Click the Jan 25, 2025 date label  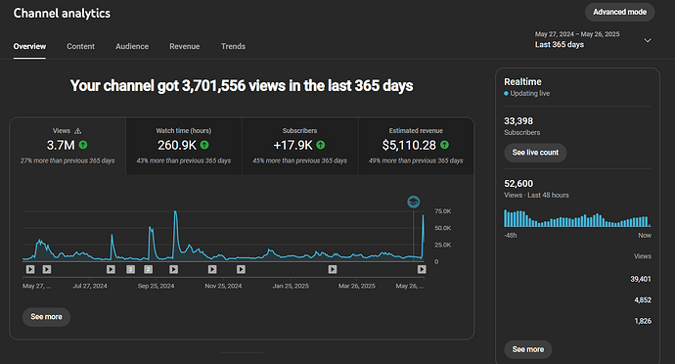[x=291, y=286]
